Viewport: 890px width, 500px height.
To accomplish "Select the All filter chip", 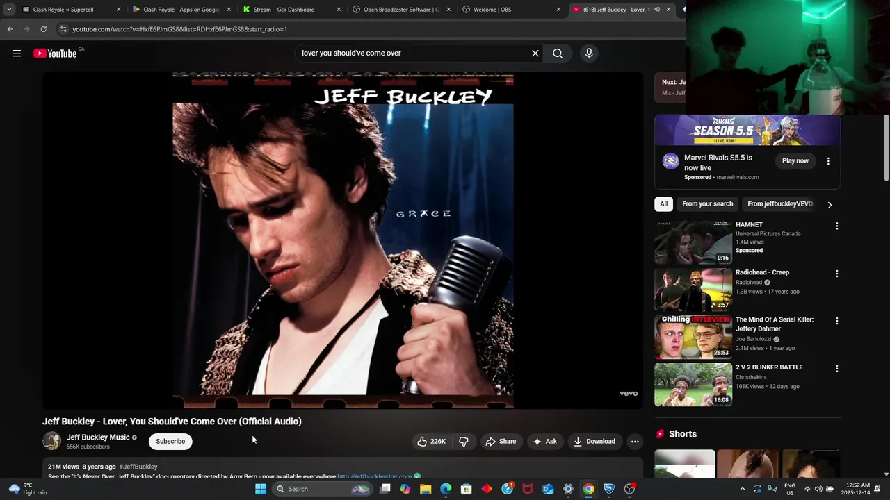I will 664,204.
